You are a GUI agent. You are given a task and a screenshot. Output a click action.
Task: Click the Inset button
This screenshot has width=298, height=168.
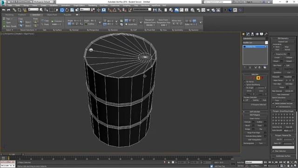[x=260, y=126]
